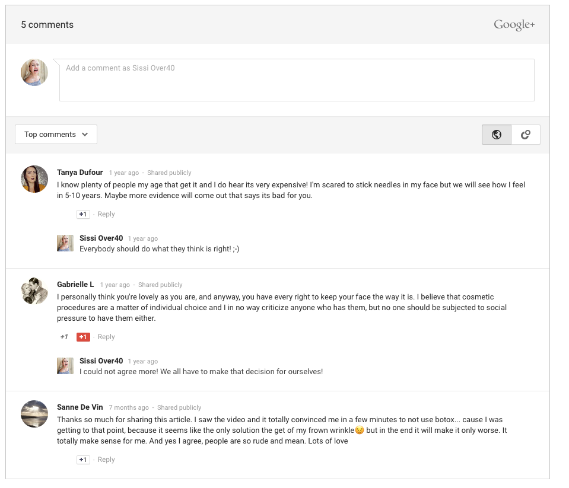Screen dimensions: 569x488
Task: Open Sanne De Vin's profile avatar
Action: click(x=34, y=413)
